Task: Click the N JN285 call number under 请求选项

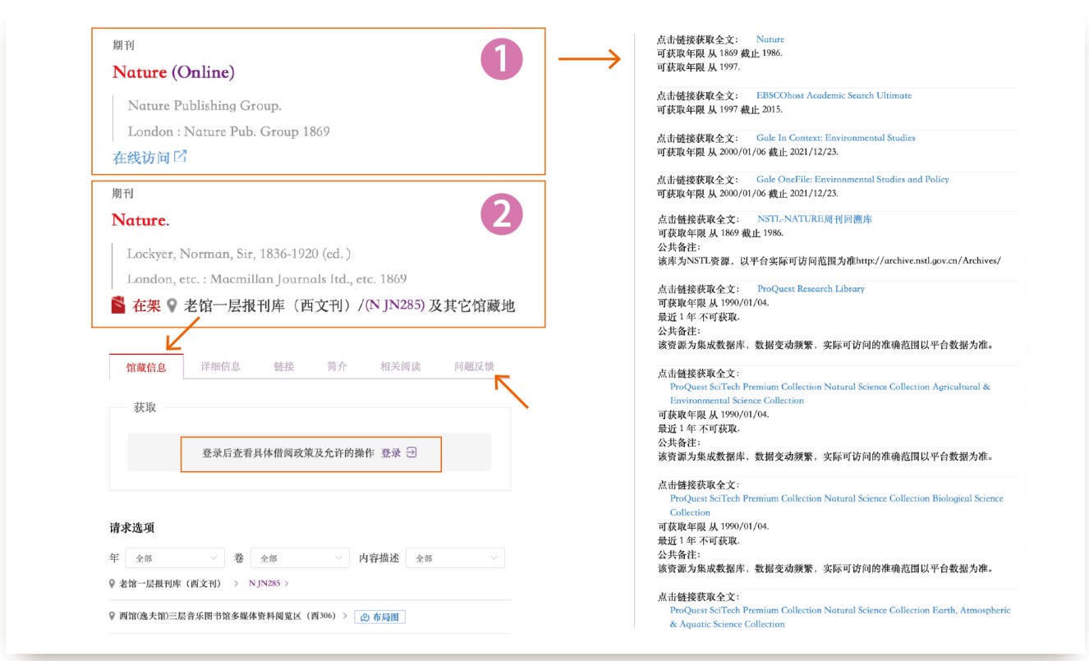Action: pos(264,584)
